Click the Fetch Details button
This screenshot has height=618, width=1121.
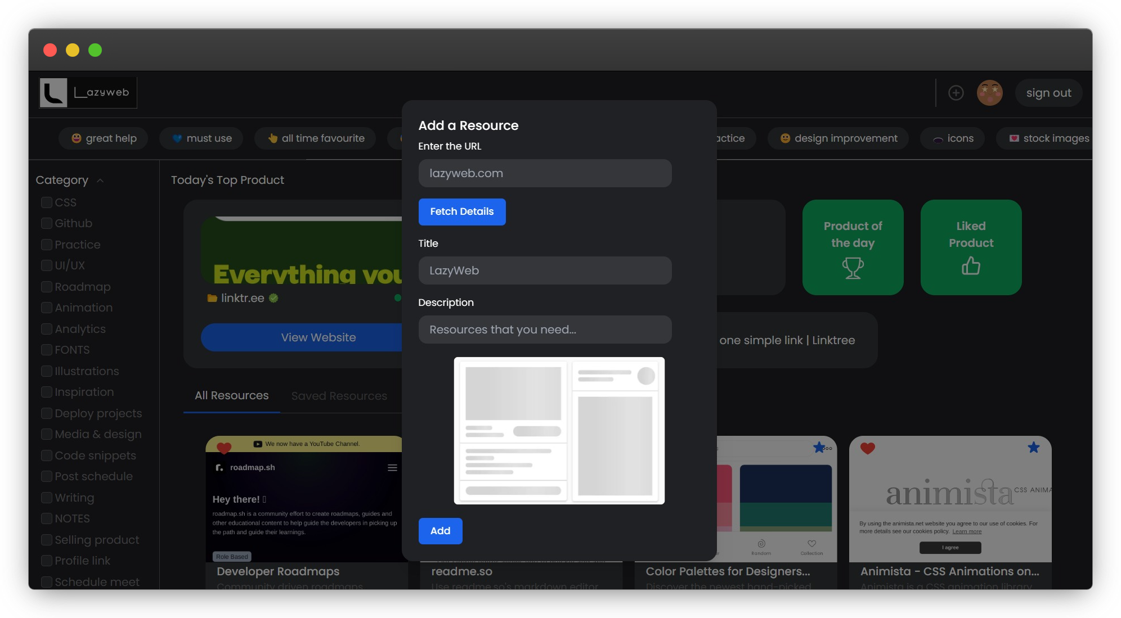pos(462,212)
